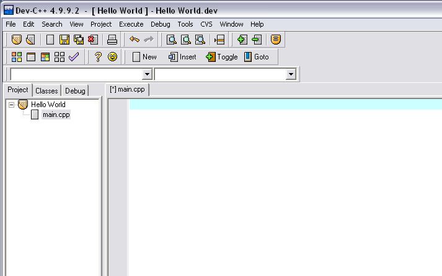Click the New button in toolbar
Image resolution: width=442 pixels, height=276 pixels.
144,57
